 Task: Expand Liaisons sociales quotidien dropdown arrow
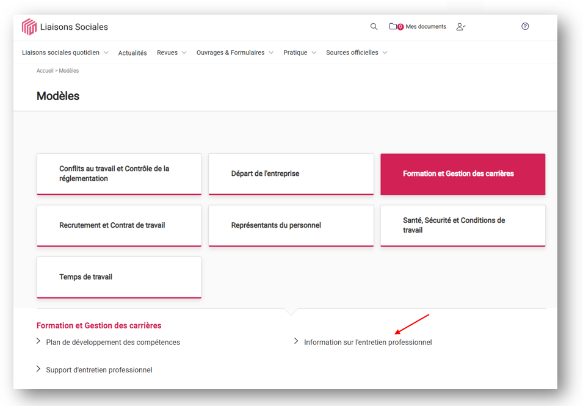[106, 53]
